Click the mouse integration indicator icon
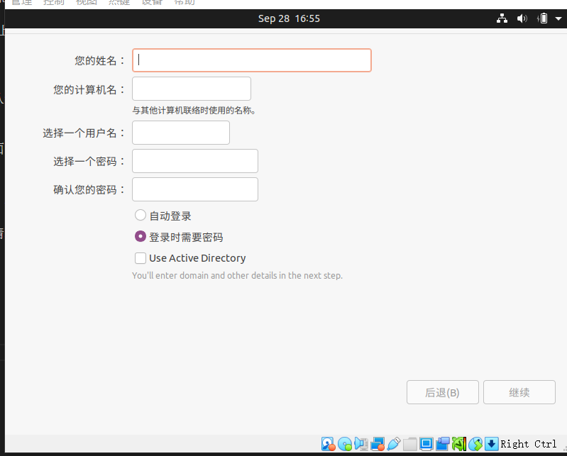Viewport: 567px width, 456px height. tap(475, 444)
